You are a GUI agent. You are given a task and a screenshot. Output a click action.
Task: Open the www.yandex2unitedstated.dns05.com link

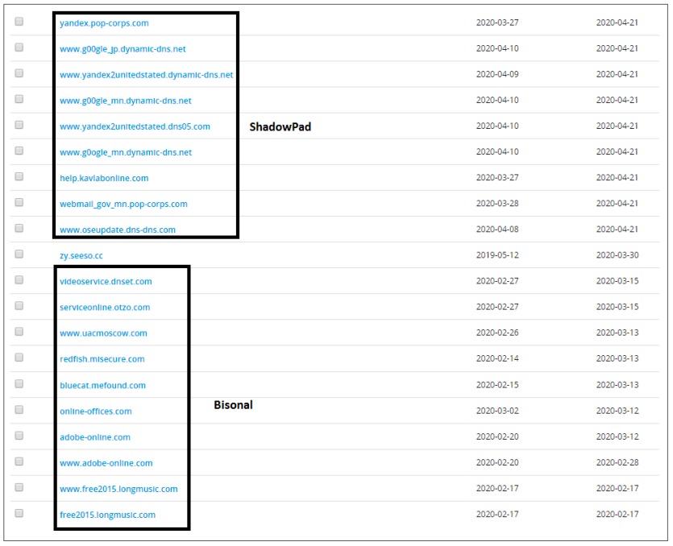coord(135,126)
